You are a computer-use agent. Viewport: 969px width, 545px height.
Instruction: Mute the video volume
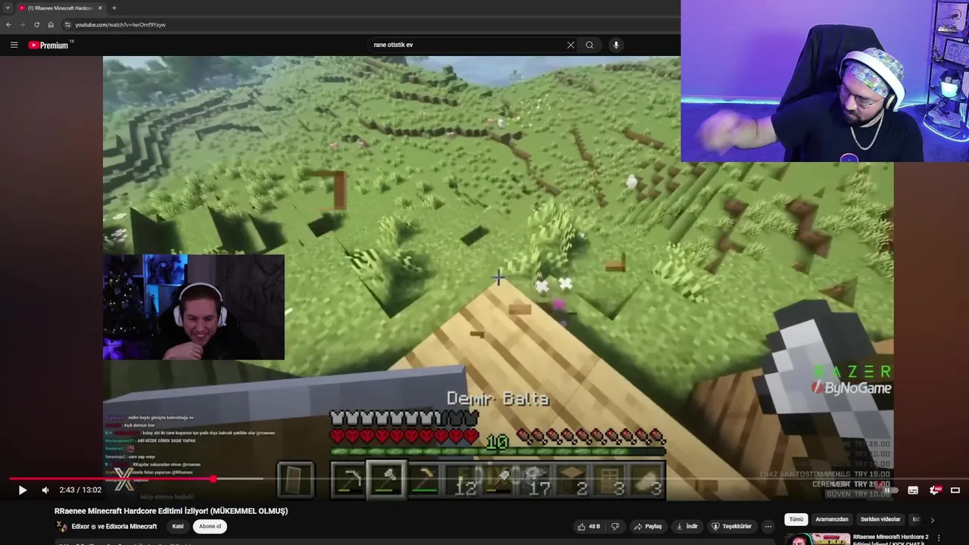(45, 490)
